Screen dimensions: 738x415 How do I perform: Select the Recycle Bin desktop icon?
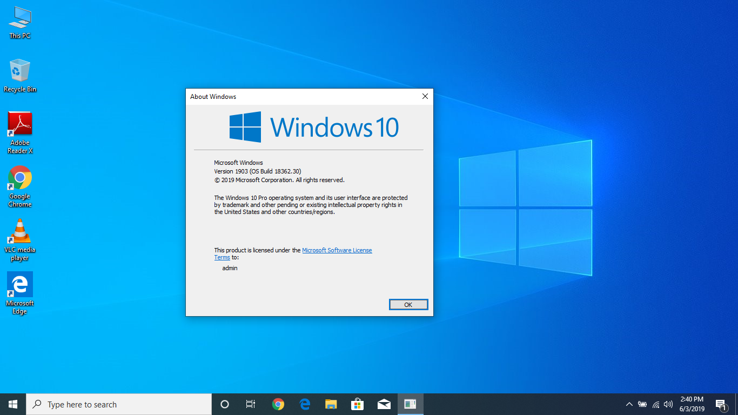[x=20, y=76]
